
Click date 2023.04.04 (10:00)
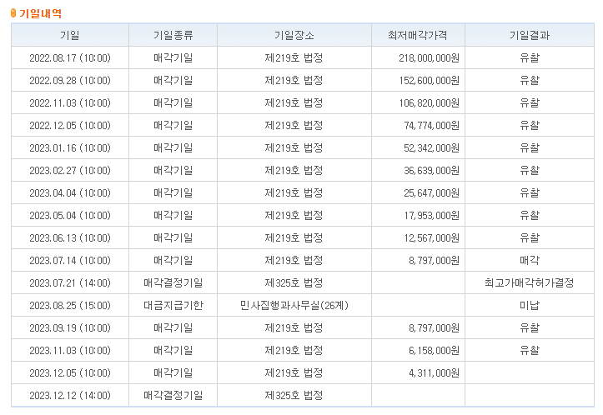coord(70,192)
